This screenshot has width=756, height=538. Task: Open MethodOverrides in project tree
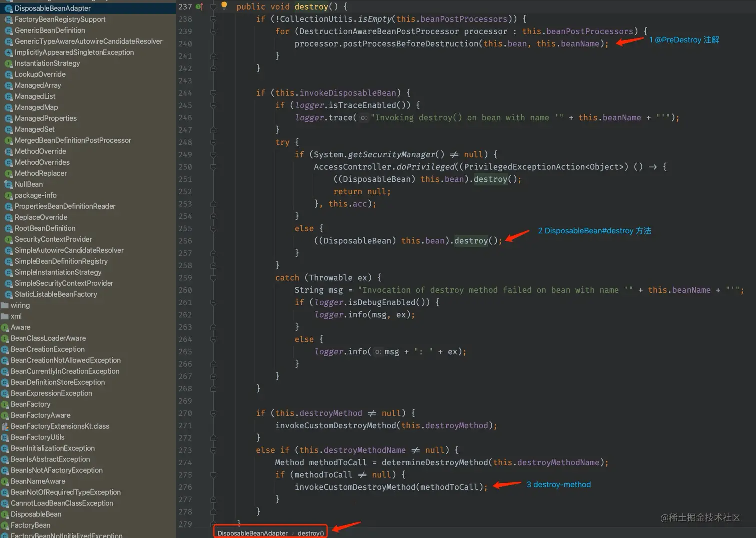point(42,162)
